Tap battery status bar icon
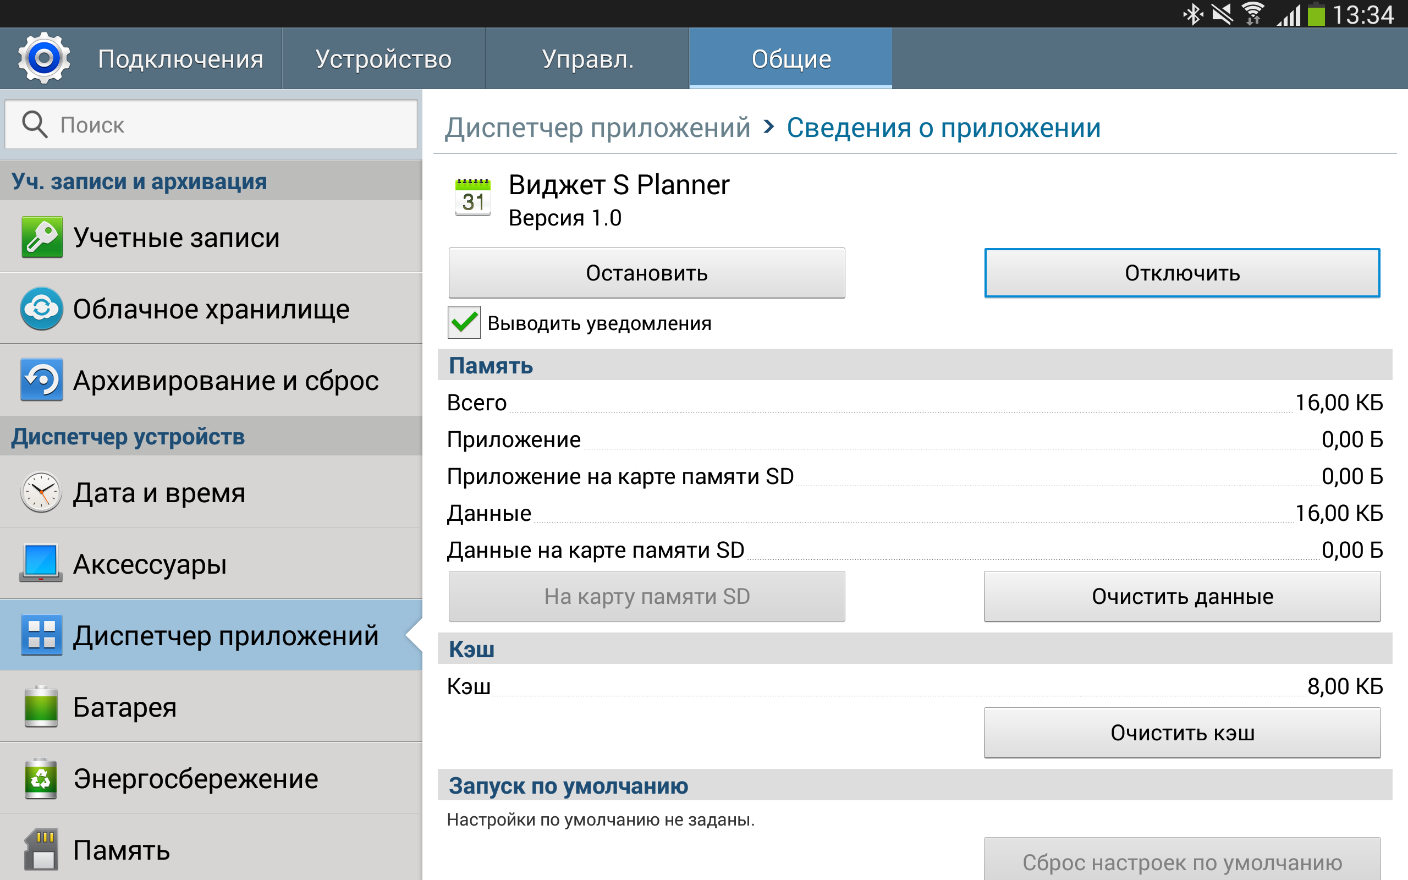 click(1316, 14)
